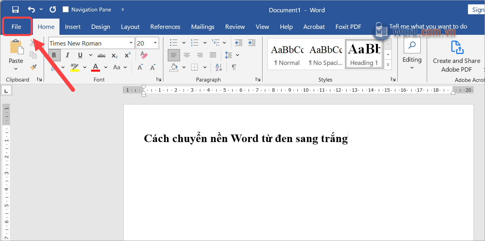Click the Multilevel List icon

[215, 43]
